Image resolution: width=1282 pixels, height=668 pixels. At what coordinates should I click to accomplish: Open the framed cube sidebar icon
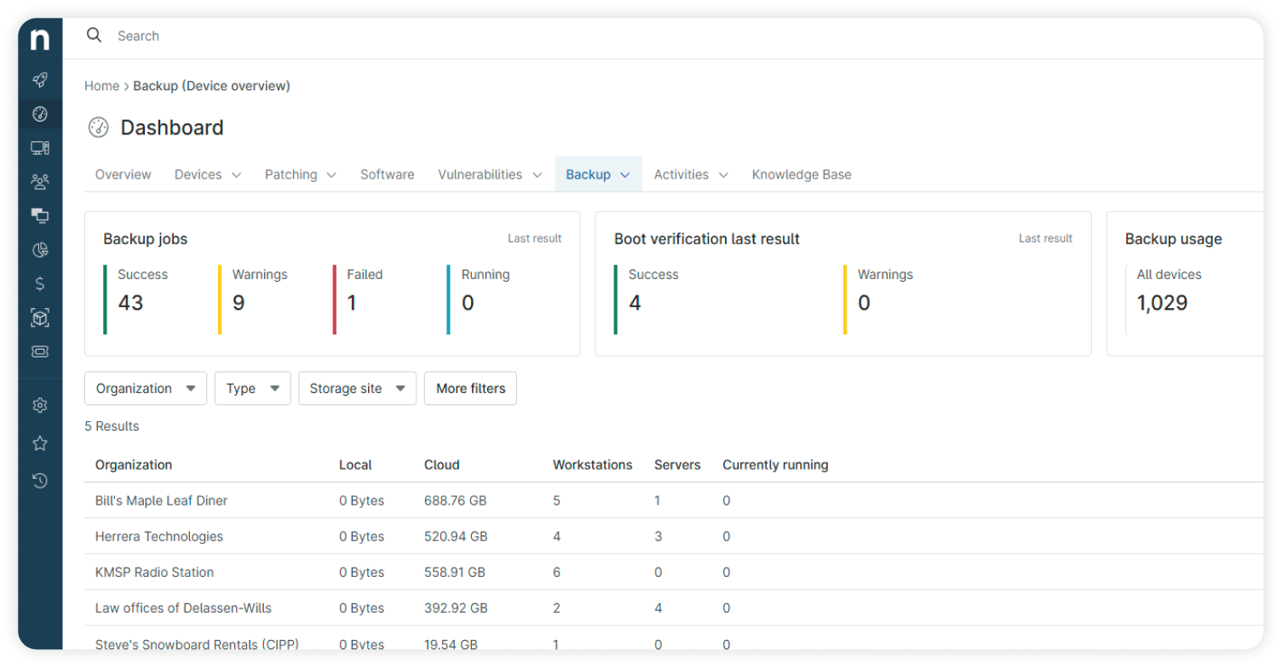pyautogui.click(x=40, y=317)
